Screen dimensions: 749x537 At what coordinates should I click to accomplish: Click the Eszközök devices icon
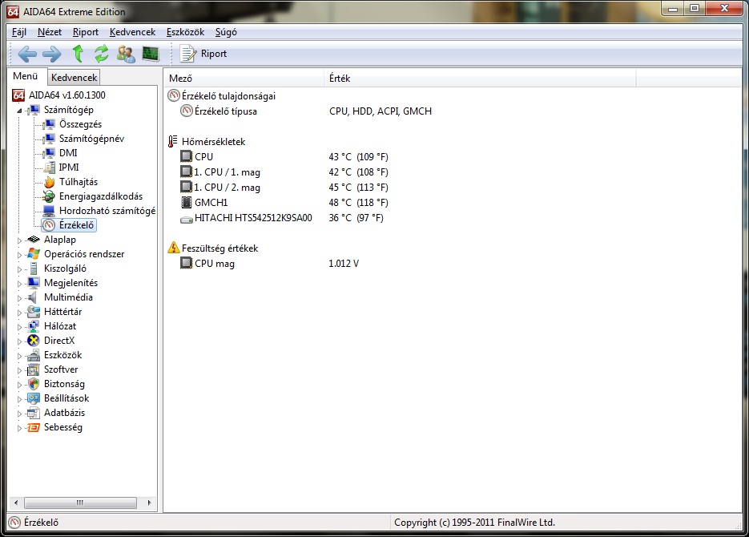point(34,355)
